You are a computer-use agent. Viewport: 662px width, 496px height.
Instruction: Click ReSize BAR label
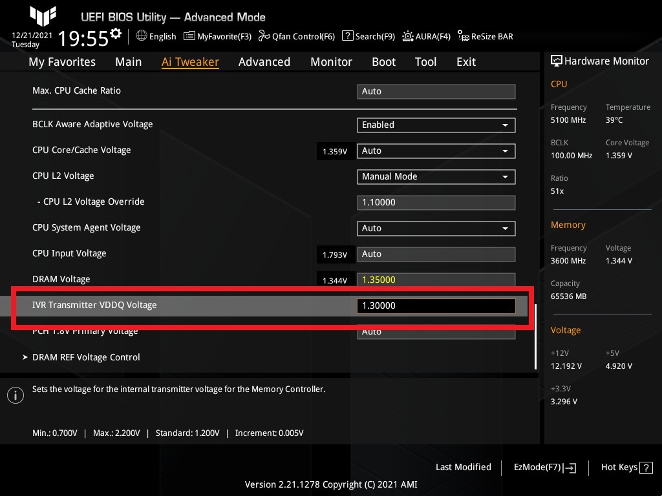click(492, 36)
